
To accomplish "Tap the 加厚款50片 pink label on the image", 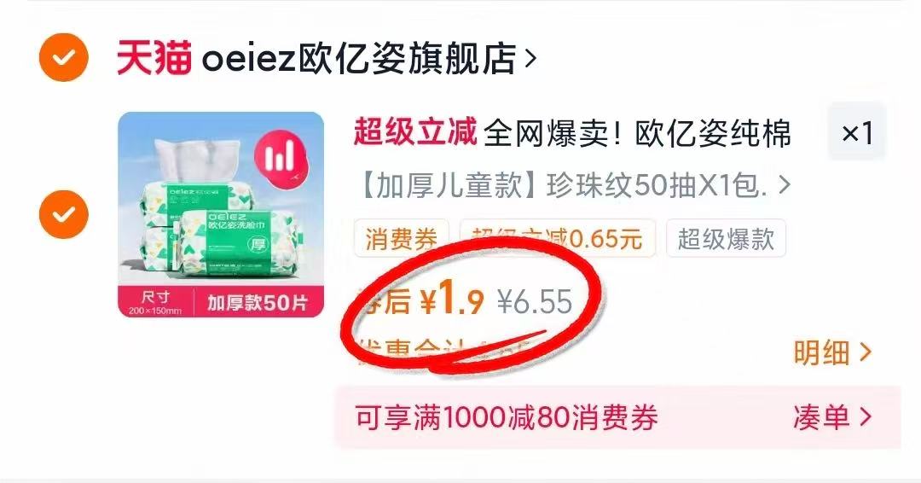I will pos(258,303).
